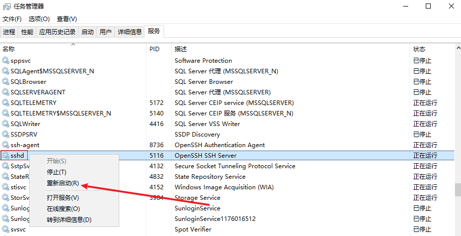The height and width of the screenshot is (236, 461).
Task: Switch to the 详细信息 tab
Action: [129, 32]
